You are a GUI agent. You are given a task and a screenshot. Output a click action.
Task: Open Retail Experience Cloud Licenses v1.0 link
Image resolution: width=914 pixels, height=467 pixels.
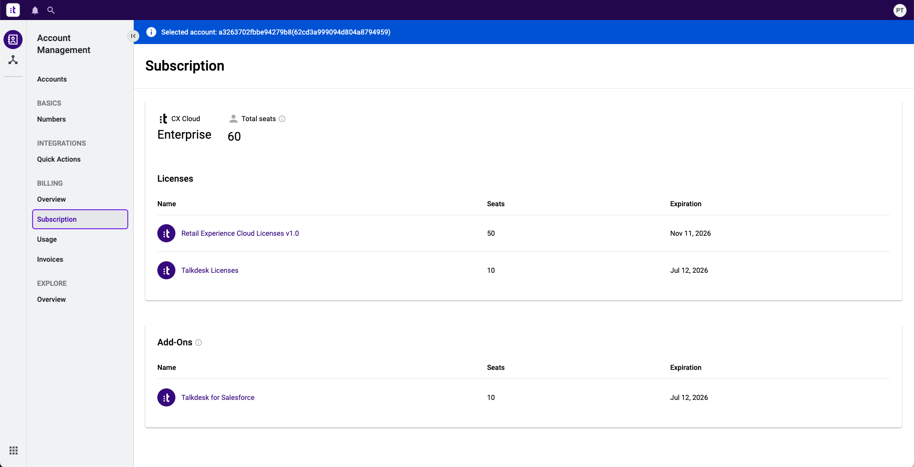pyautogui.click(x=240, y=233)
